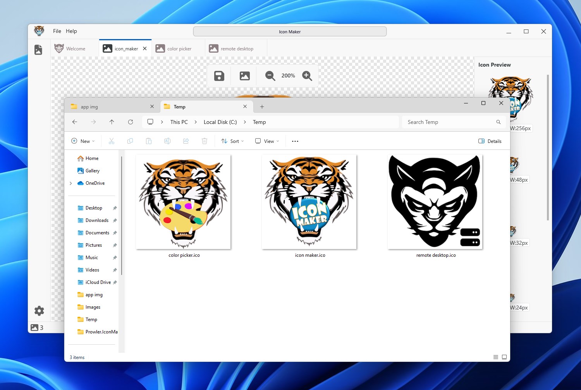
Task: Click the new image icon in the left sidebar
Action: 38,50
